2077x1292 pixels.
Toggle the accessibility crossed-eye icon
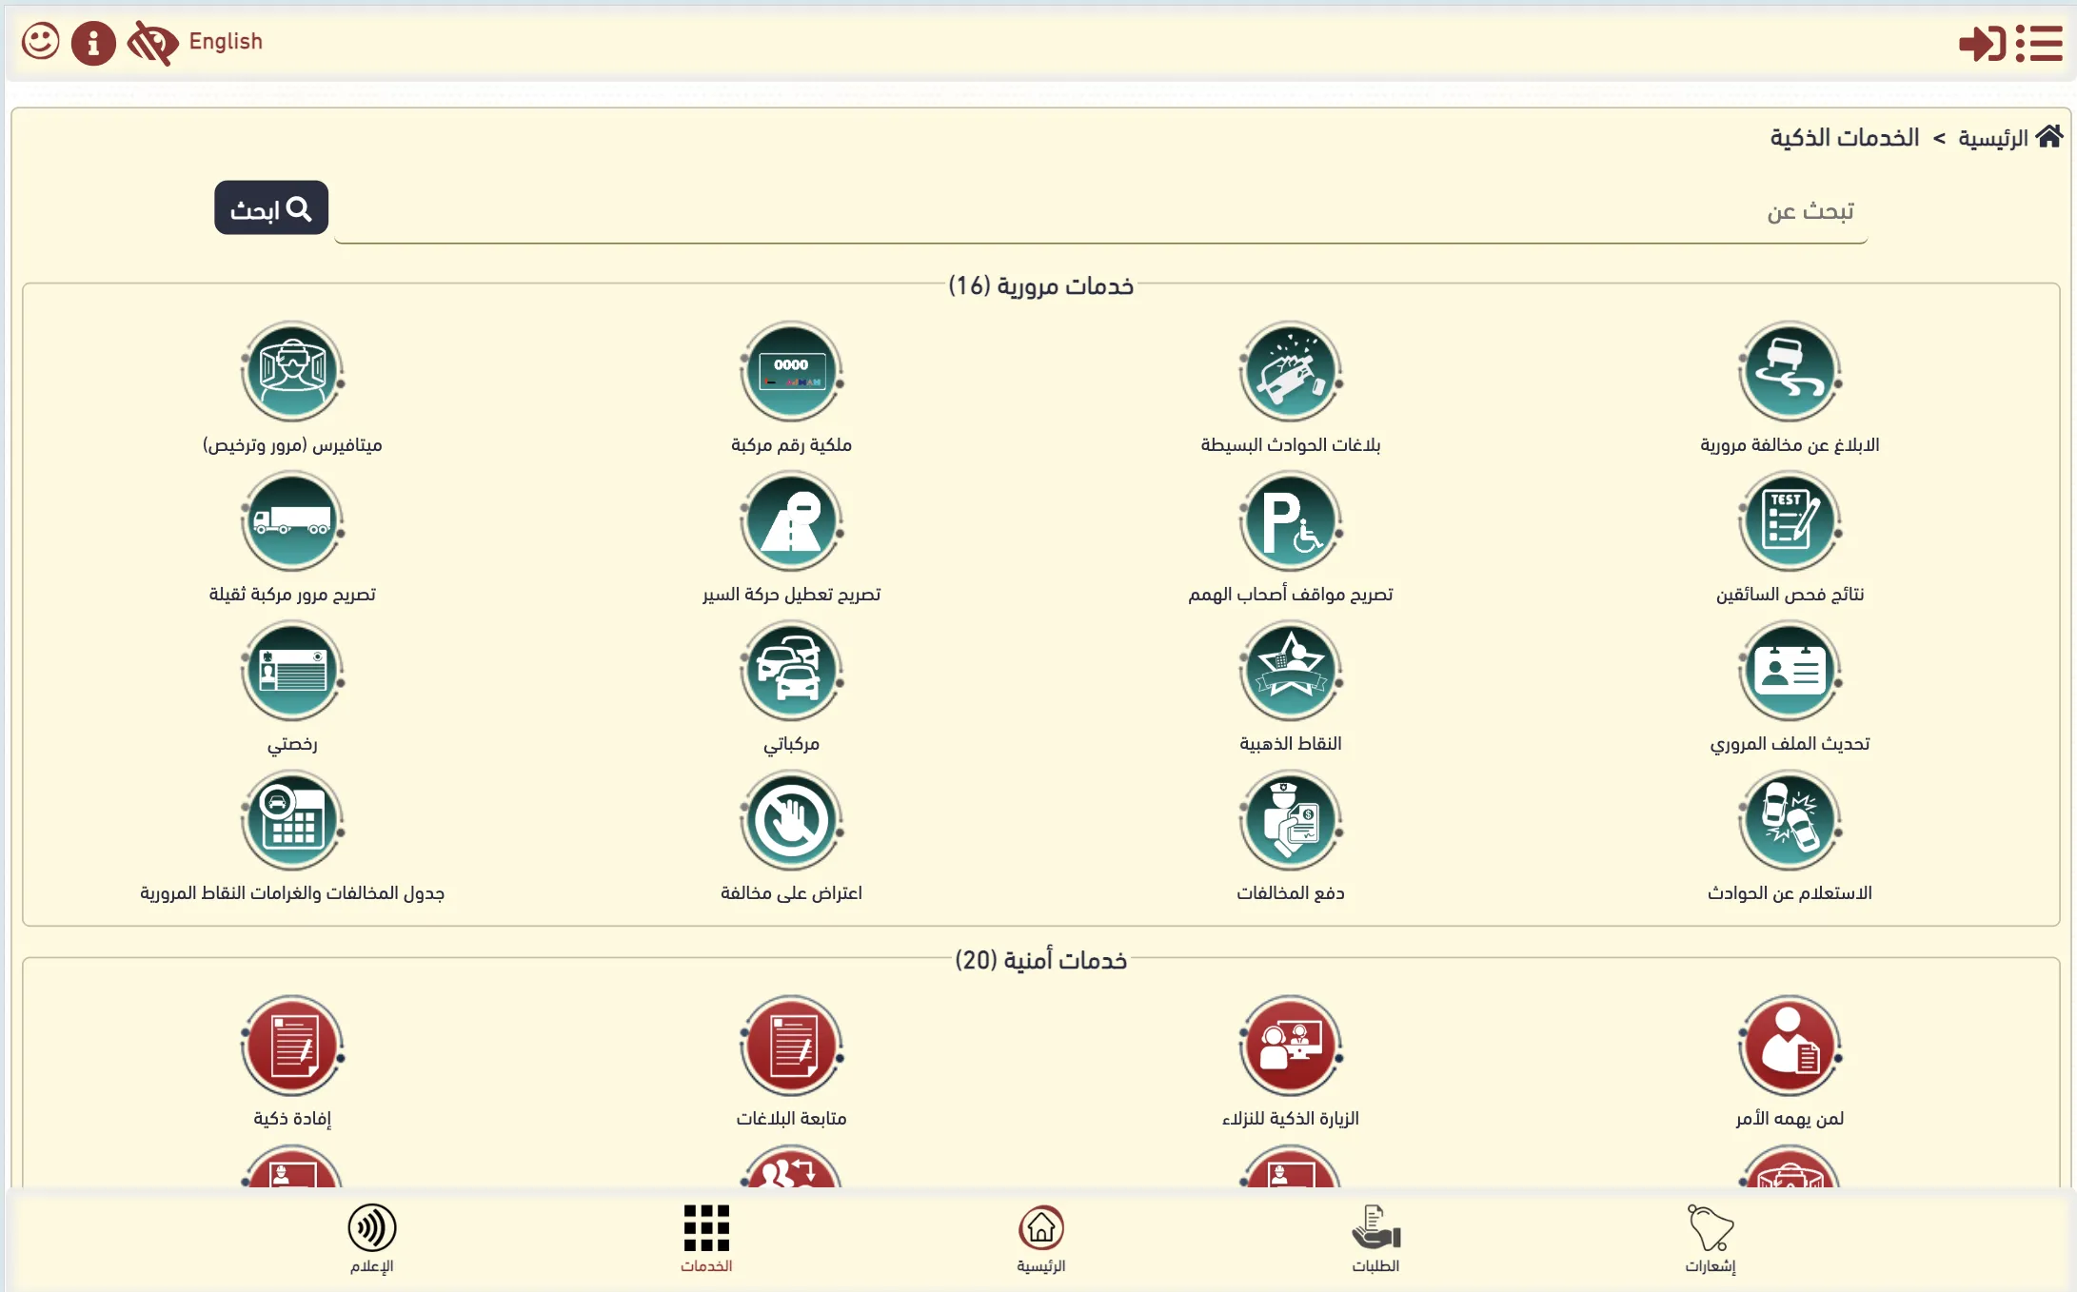pos(152,43)
